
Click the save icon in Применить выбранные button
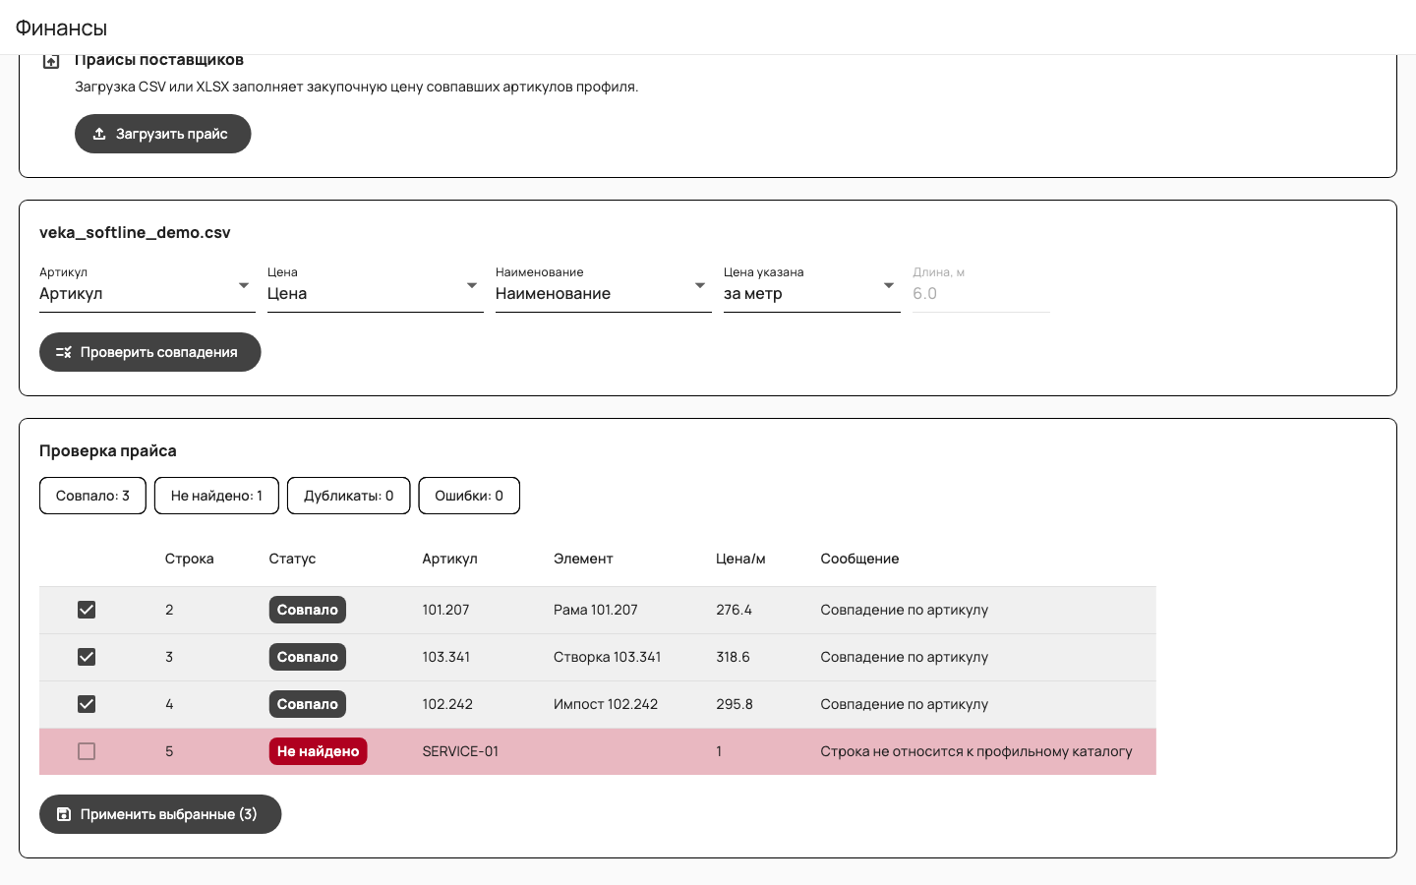[64, 814]
